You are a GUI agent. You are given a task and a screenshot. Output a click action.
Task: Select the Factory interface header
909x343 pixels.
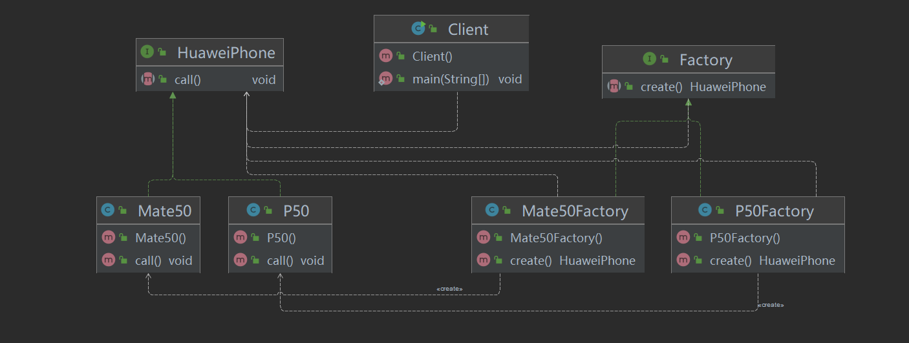click(x=689, y=60)
